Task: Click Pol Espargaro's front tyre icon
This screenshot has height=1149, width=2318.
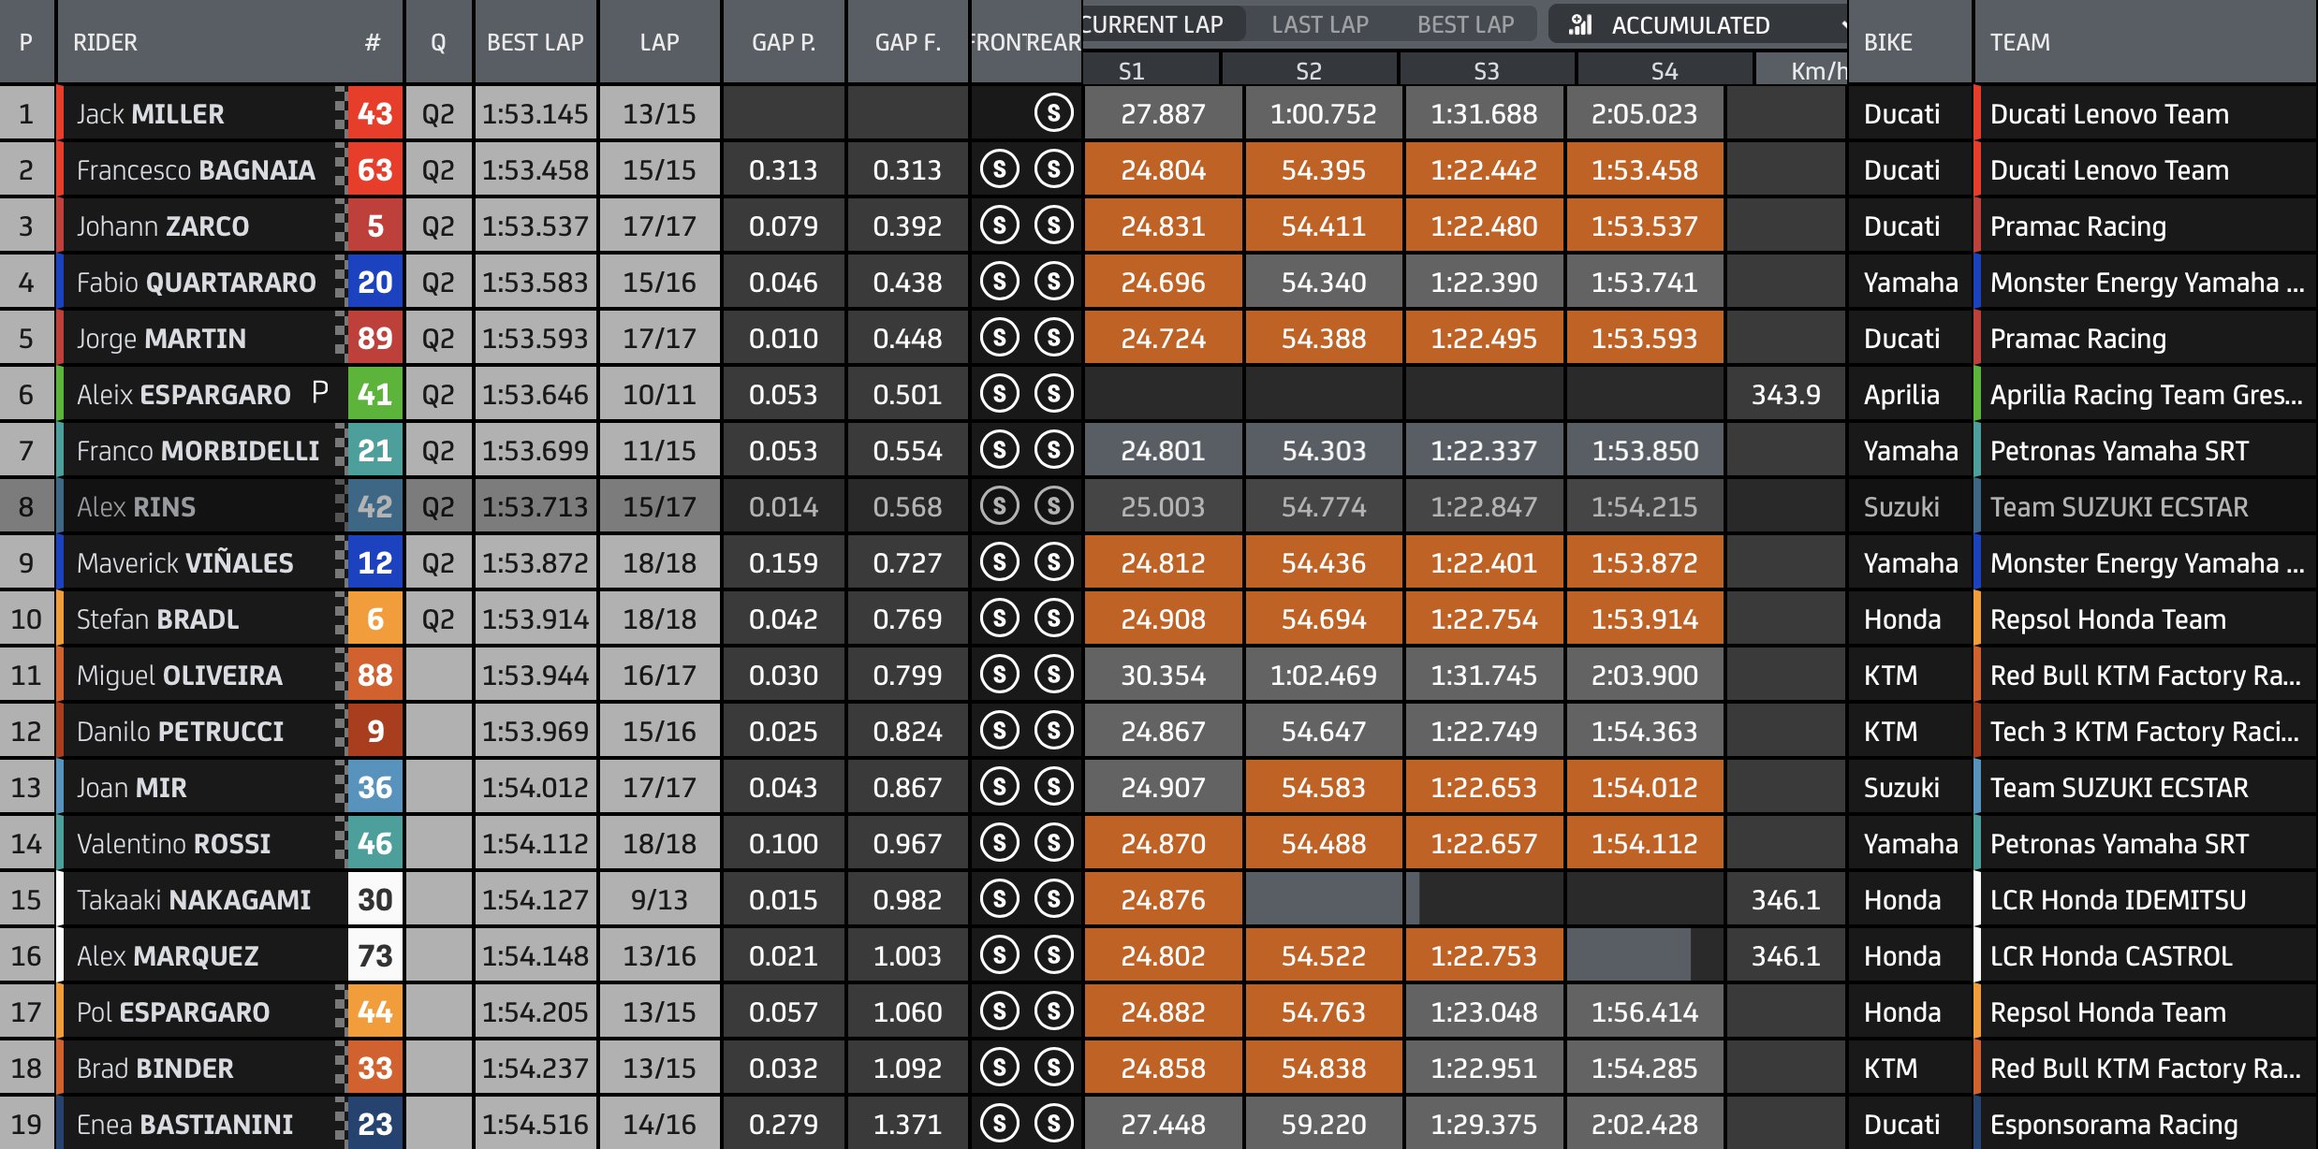Action: point(1000,1011)
